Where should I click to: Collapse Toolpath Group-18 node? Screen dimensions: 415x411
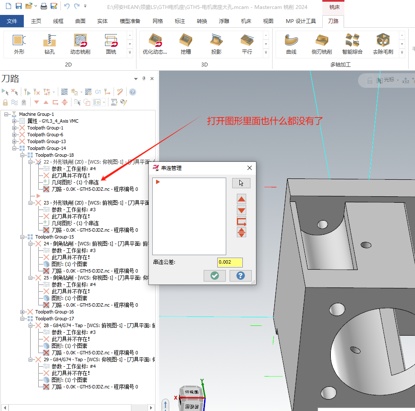22,155
